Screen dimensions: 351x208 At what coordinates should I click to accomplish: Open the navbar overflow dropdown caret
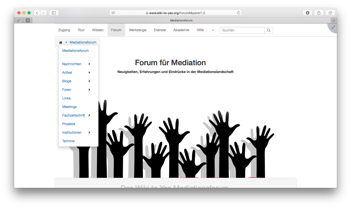tap(213, 30)
